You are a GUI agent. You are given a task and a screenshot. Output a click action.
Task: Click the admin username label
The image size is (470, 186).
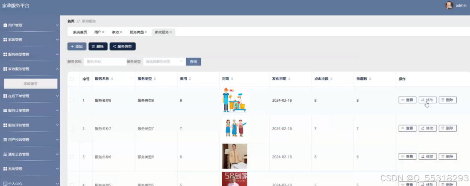point(461,5)
